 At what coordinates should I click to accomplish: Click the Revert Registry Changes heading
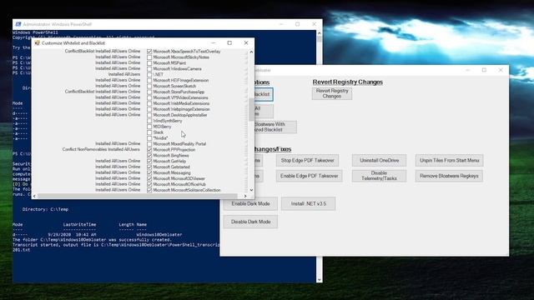(x=348, y=82)
